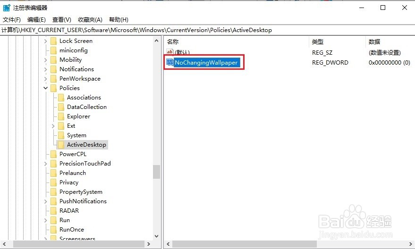The height and width of the screenshot is (249, 415).
Task: Select the System folder icon
Action: point(61,135)
